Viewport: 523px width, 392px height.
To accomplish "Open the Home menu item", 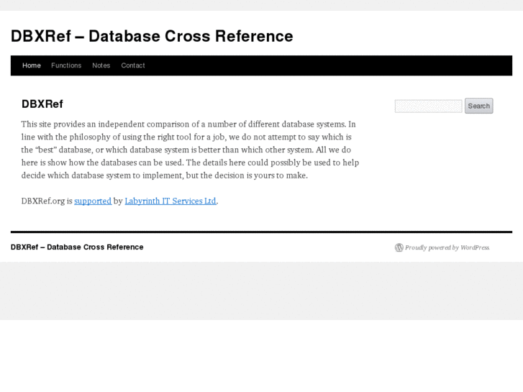I will point(32,65).
